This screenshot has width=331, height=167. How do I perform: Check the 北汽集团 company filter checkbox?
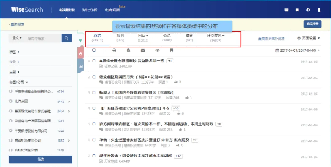click(x=11, y=101)
